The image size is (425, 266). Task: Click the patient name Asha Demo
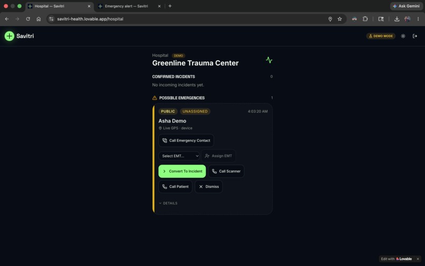[172, 121]
